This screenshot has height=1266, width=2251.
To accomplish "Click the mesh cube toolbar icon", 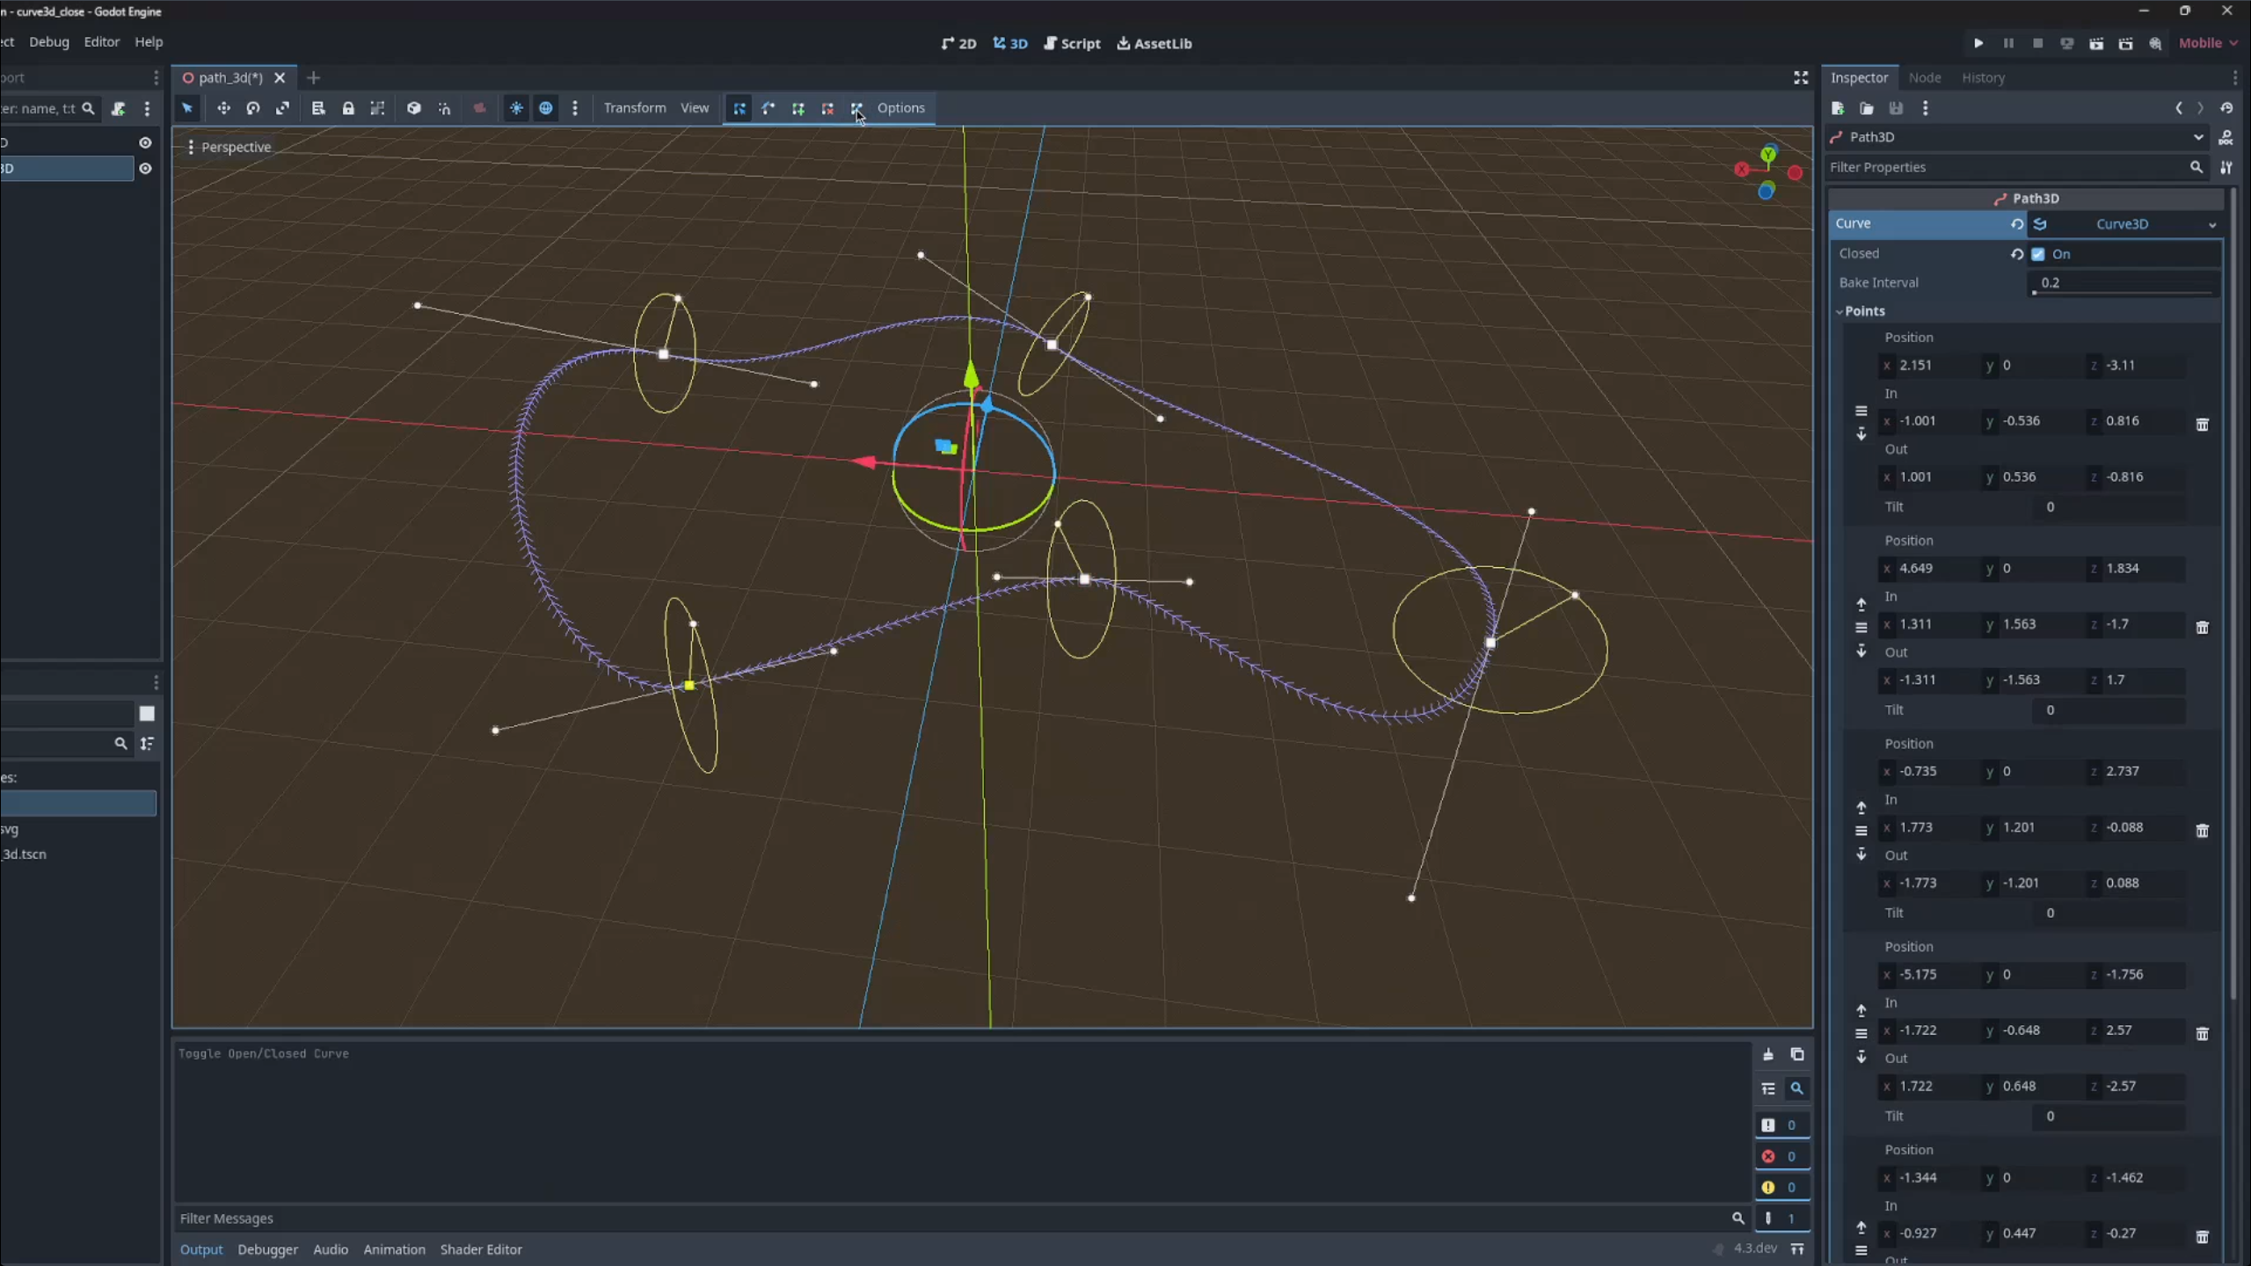I will pyautogui.click(x=413, y=108).
